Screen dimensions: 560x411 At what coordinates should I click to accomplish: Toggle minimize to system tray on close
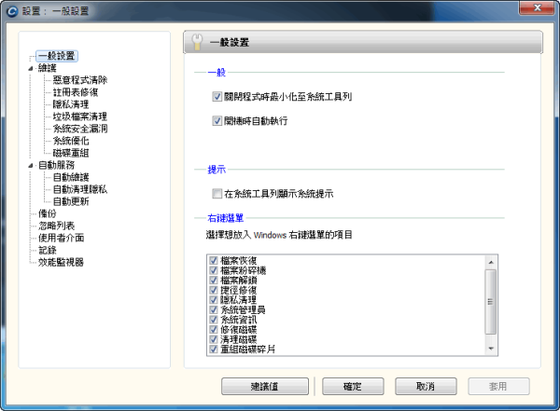tap(217, 97)
